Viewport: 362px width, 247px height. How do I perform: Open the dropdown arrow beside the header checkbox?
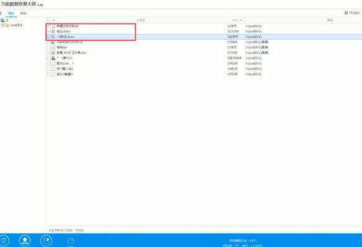pos(53,20)
